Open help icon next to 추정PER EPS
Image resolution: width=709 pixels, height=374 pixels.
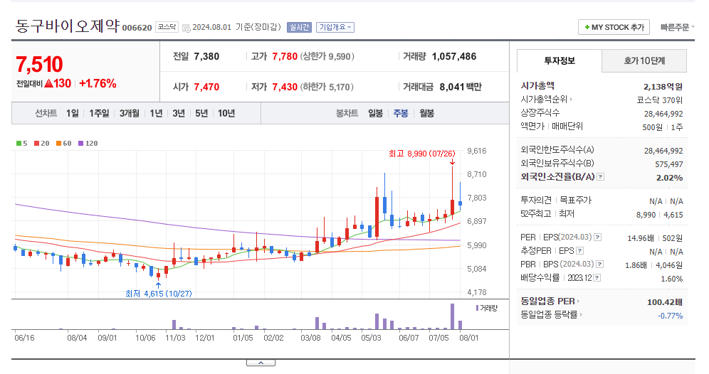[x=580, y=251]
